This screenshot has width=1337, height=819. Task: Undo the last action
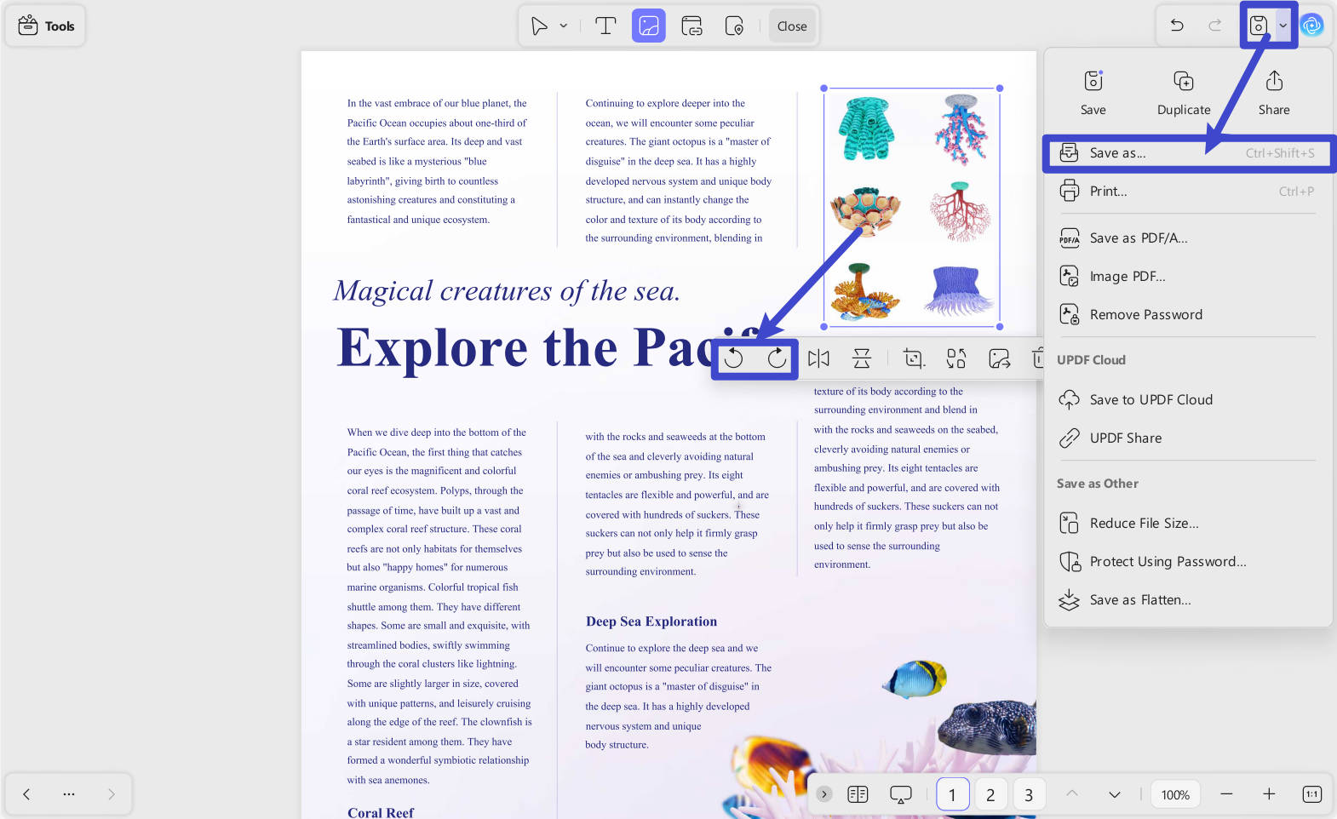point(1177,26)
